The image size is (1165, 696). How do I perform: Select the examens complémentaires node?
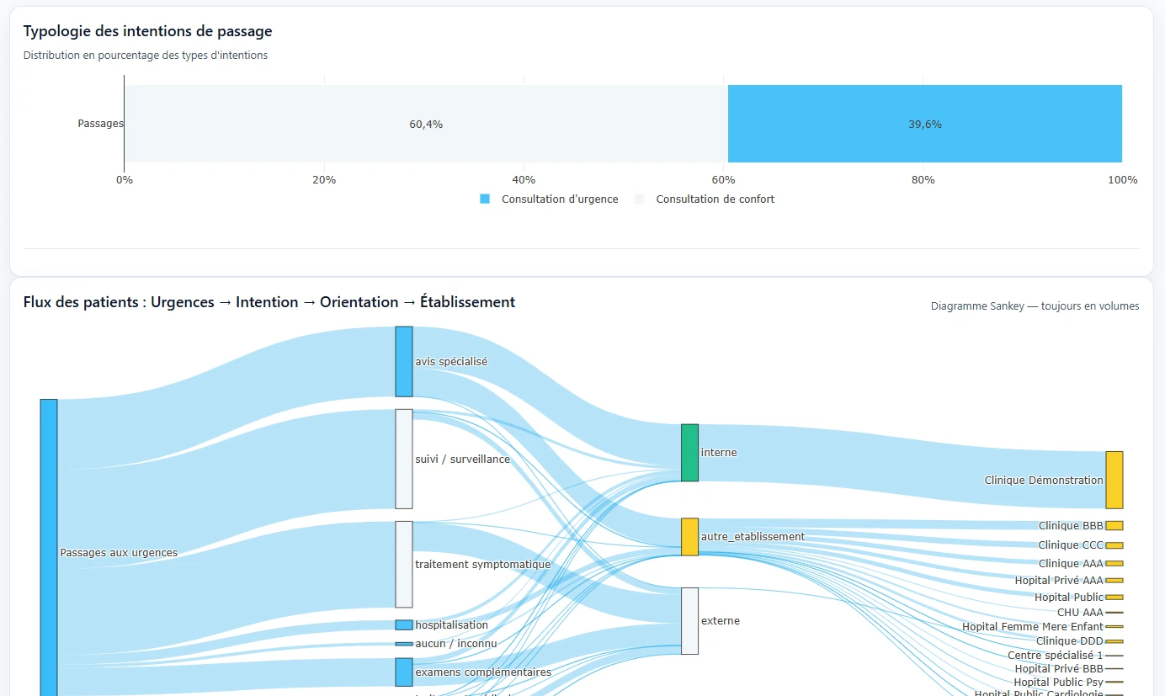click(402, 672)
